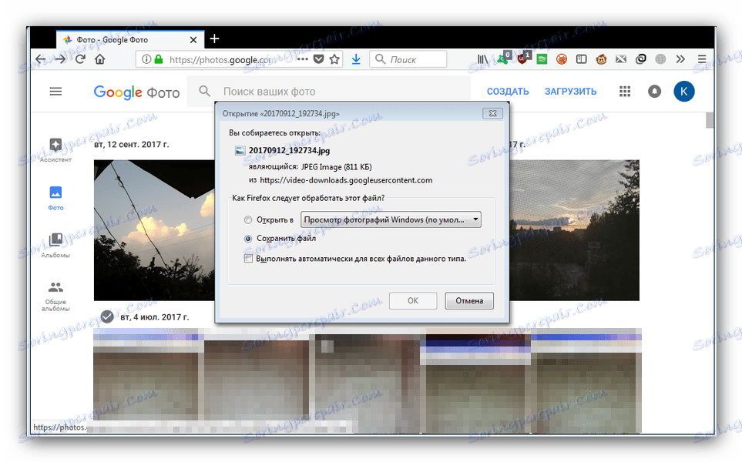Image resolution: width=742 pixels, height=462 pixels.
Task: Open the Google apps grid
Action: (625, 92)
